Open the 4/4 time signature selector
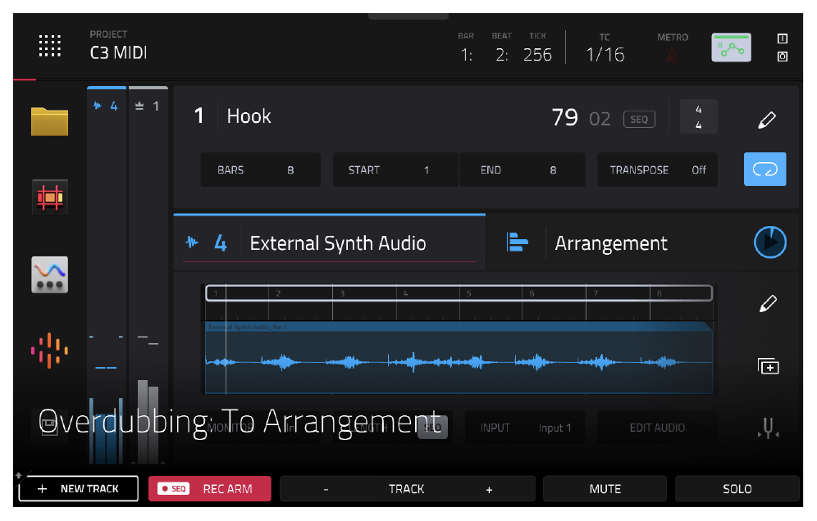817x521 pixels. pos(698,117)
